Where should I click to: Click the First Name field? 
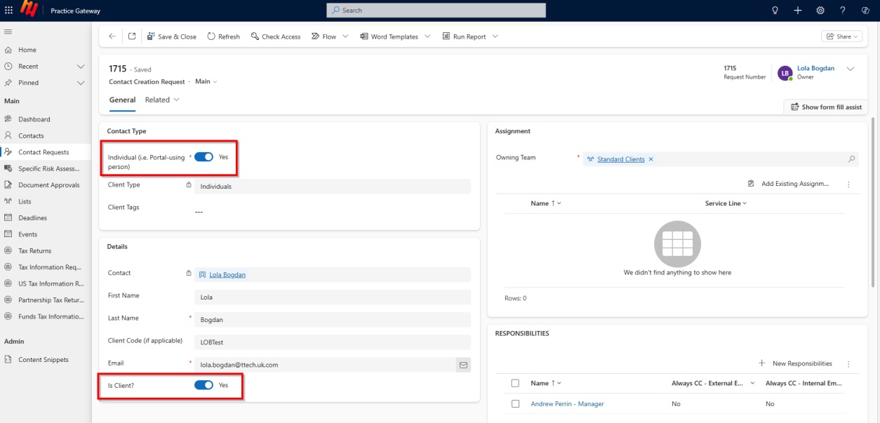point(333,297)
